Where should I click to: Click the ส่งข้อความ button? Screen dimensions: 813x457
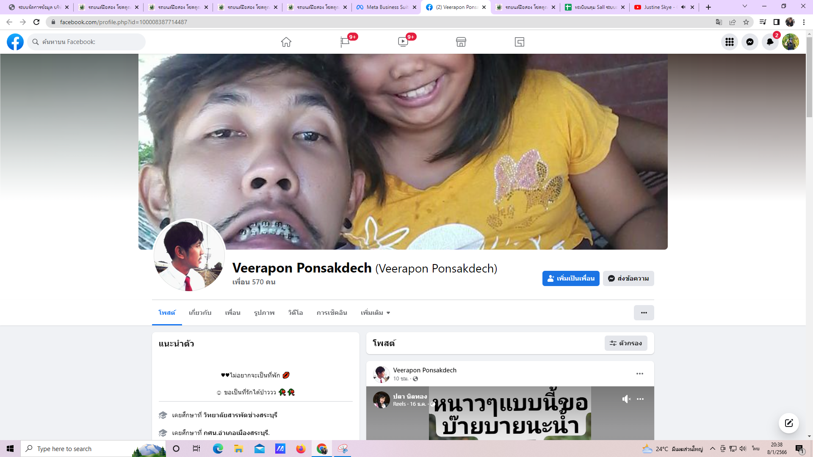628,278
